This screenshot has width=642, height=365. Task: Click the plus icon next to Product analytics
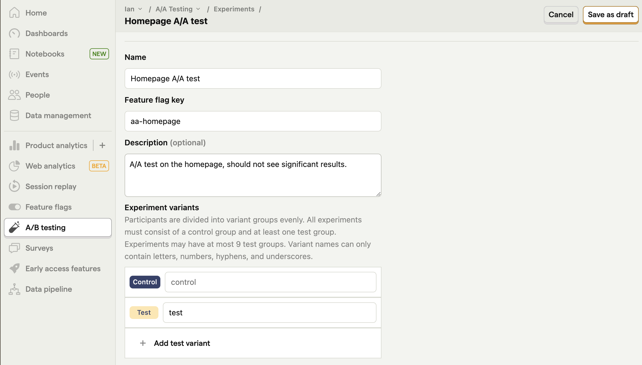pyautogui.click(x=102, y=145)
